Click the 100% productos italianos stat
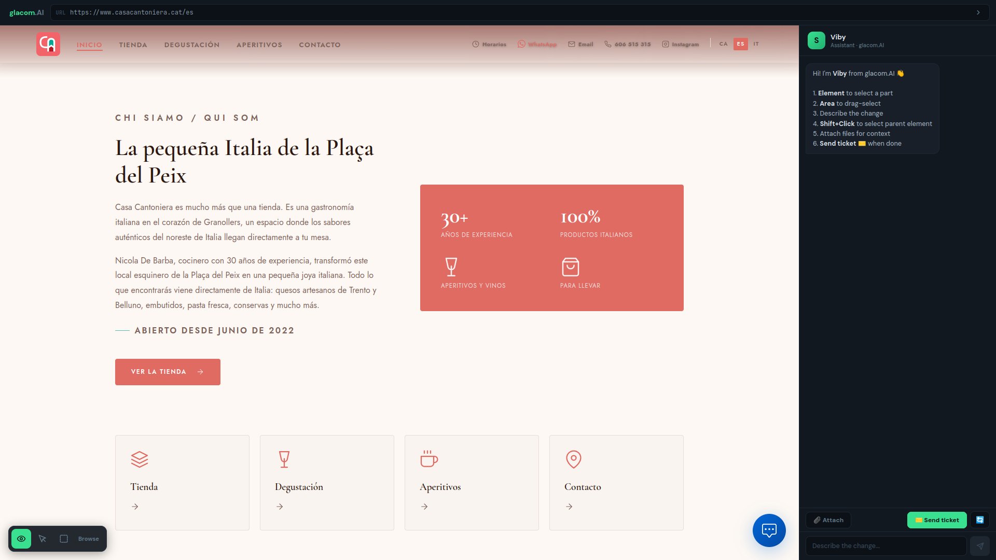The width and height of the screenshot is (996, 560). pos(597,224)
